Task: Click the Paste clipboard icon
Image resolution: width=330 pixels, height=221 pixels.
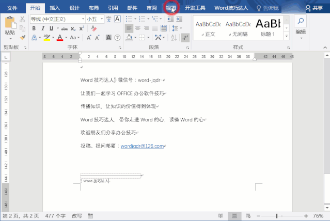Action: pyautogui.click(x=10, y=22)
